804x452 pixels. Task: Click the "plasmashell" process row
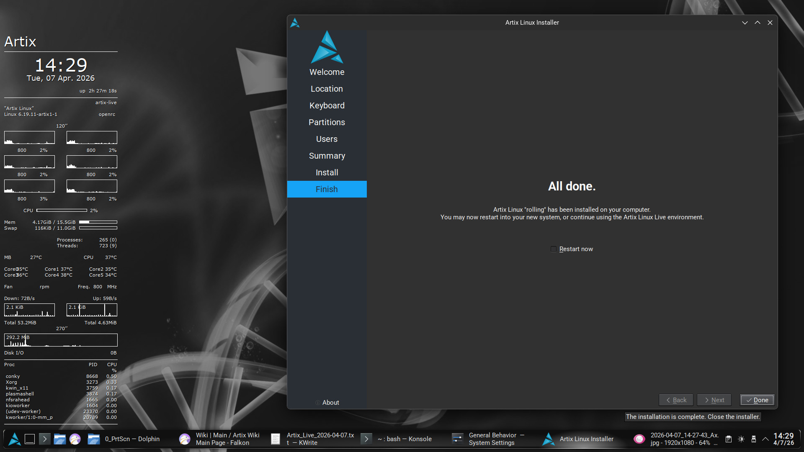61,394
